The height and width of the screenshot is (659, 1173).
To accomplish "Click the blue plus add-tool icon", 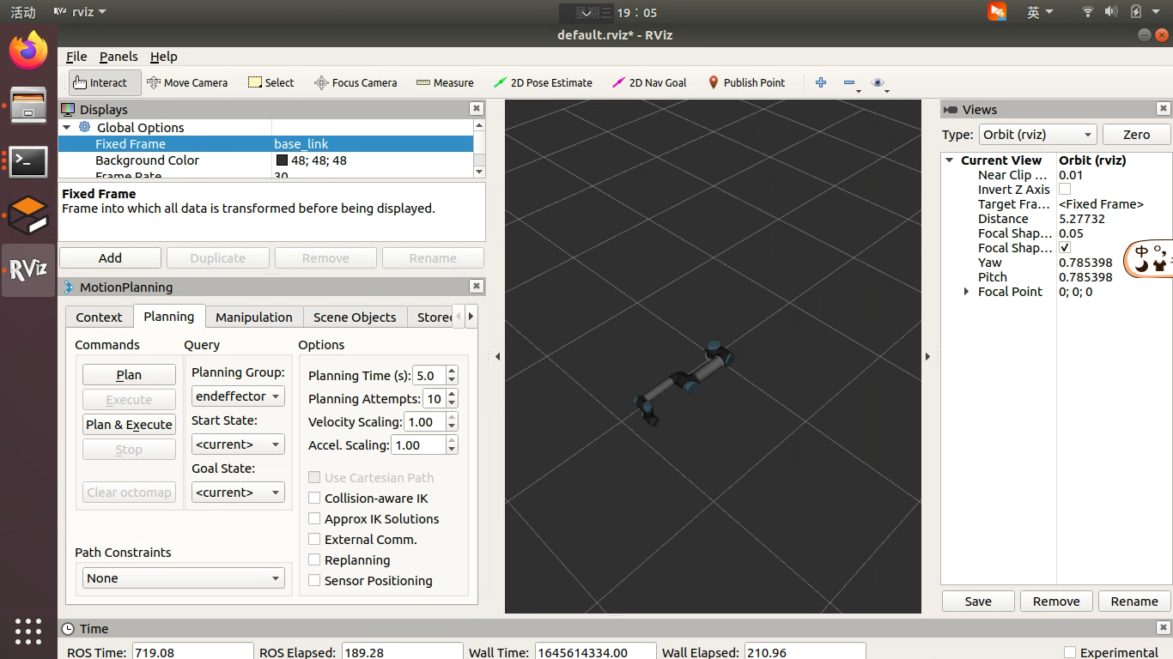I will tap(821, 82).
